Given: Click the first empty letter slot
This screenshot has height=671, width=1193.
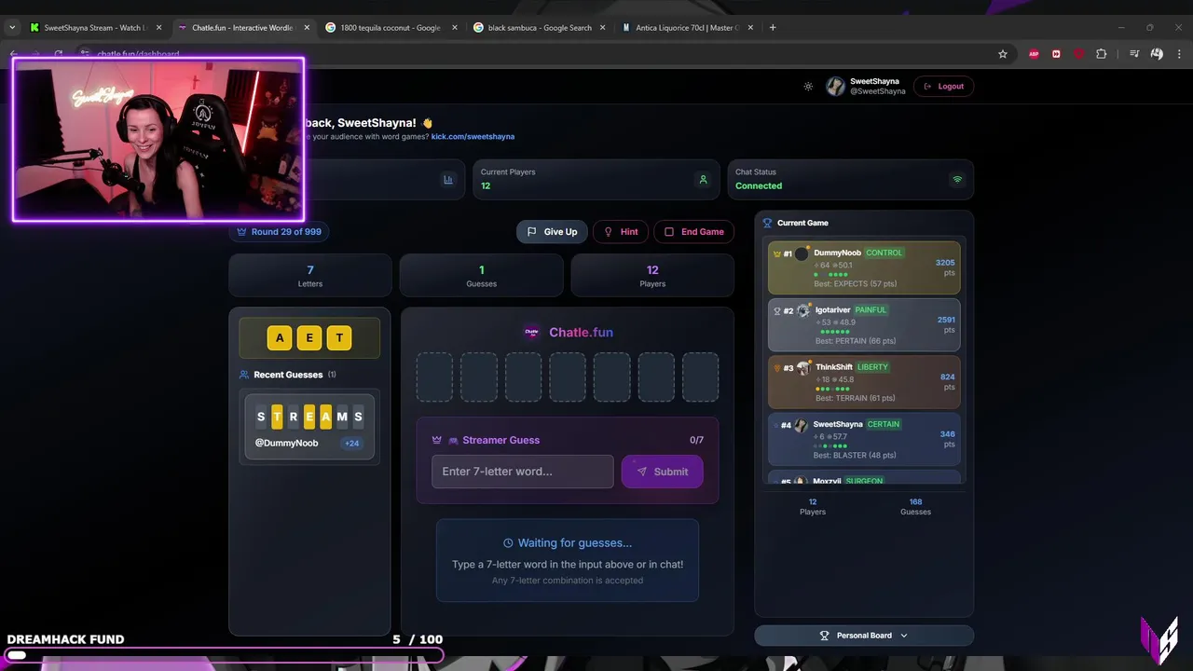Looking at the screenshot, I should tap(434, 377).
